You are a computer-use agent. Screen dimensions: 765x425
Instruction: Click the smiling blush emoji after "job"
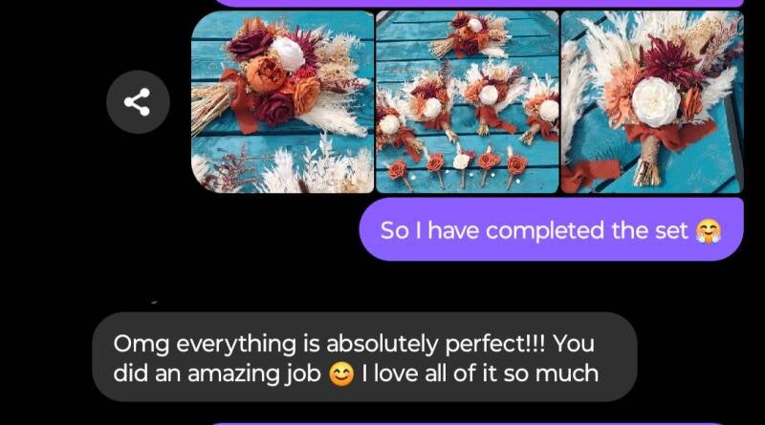click(341, 374)
